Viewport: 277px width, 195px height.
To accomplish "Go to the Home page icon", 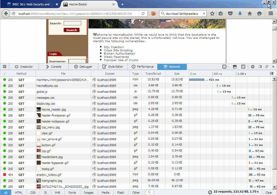I will point(249,13).
